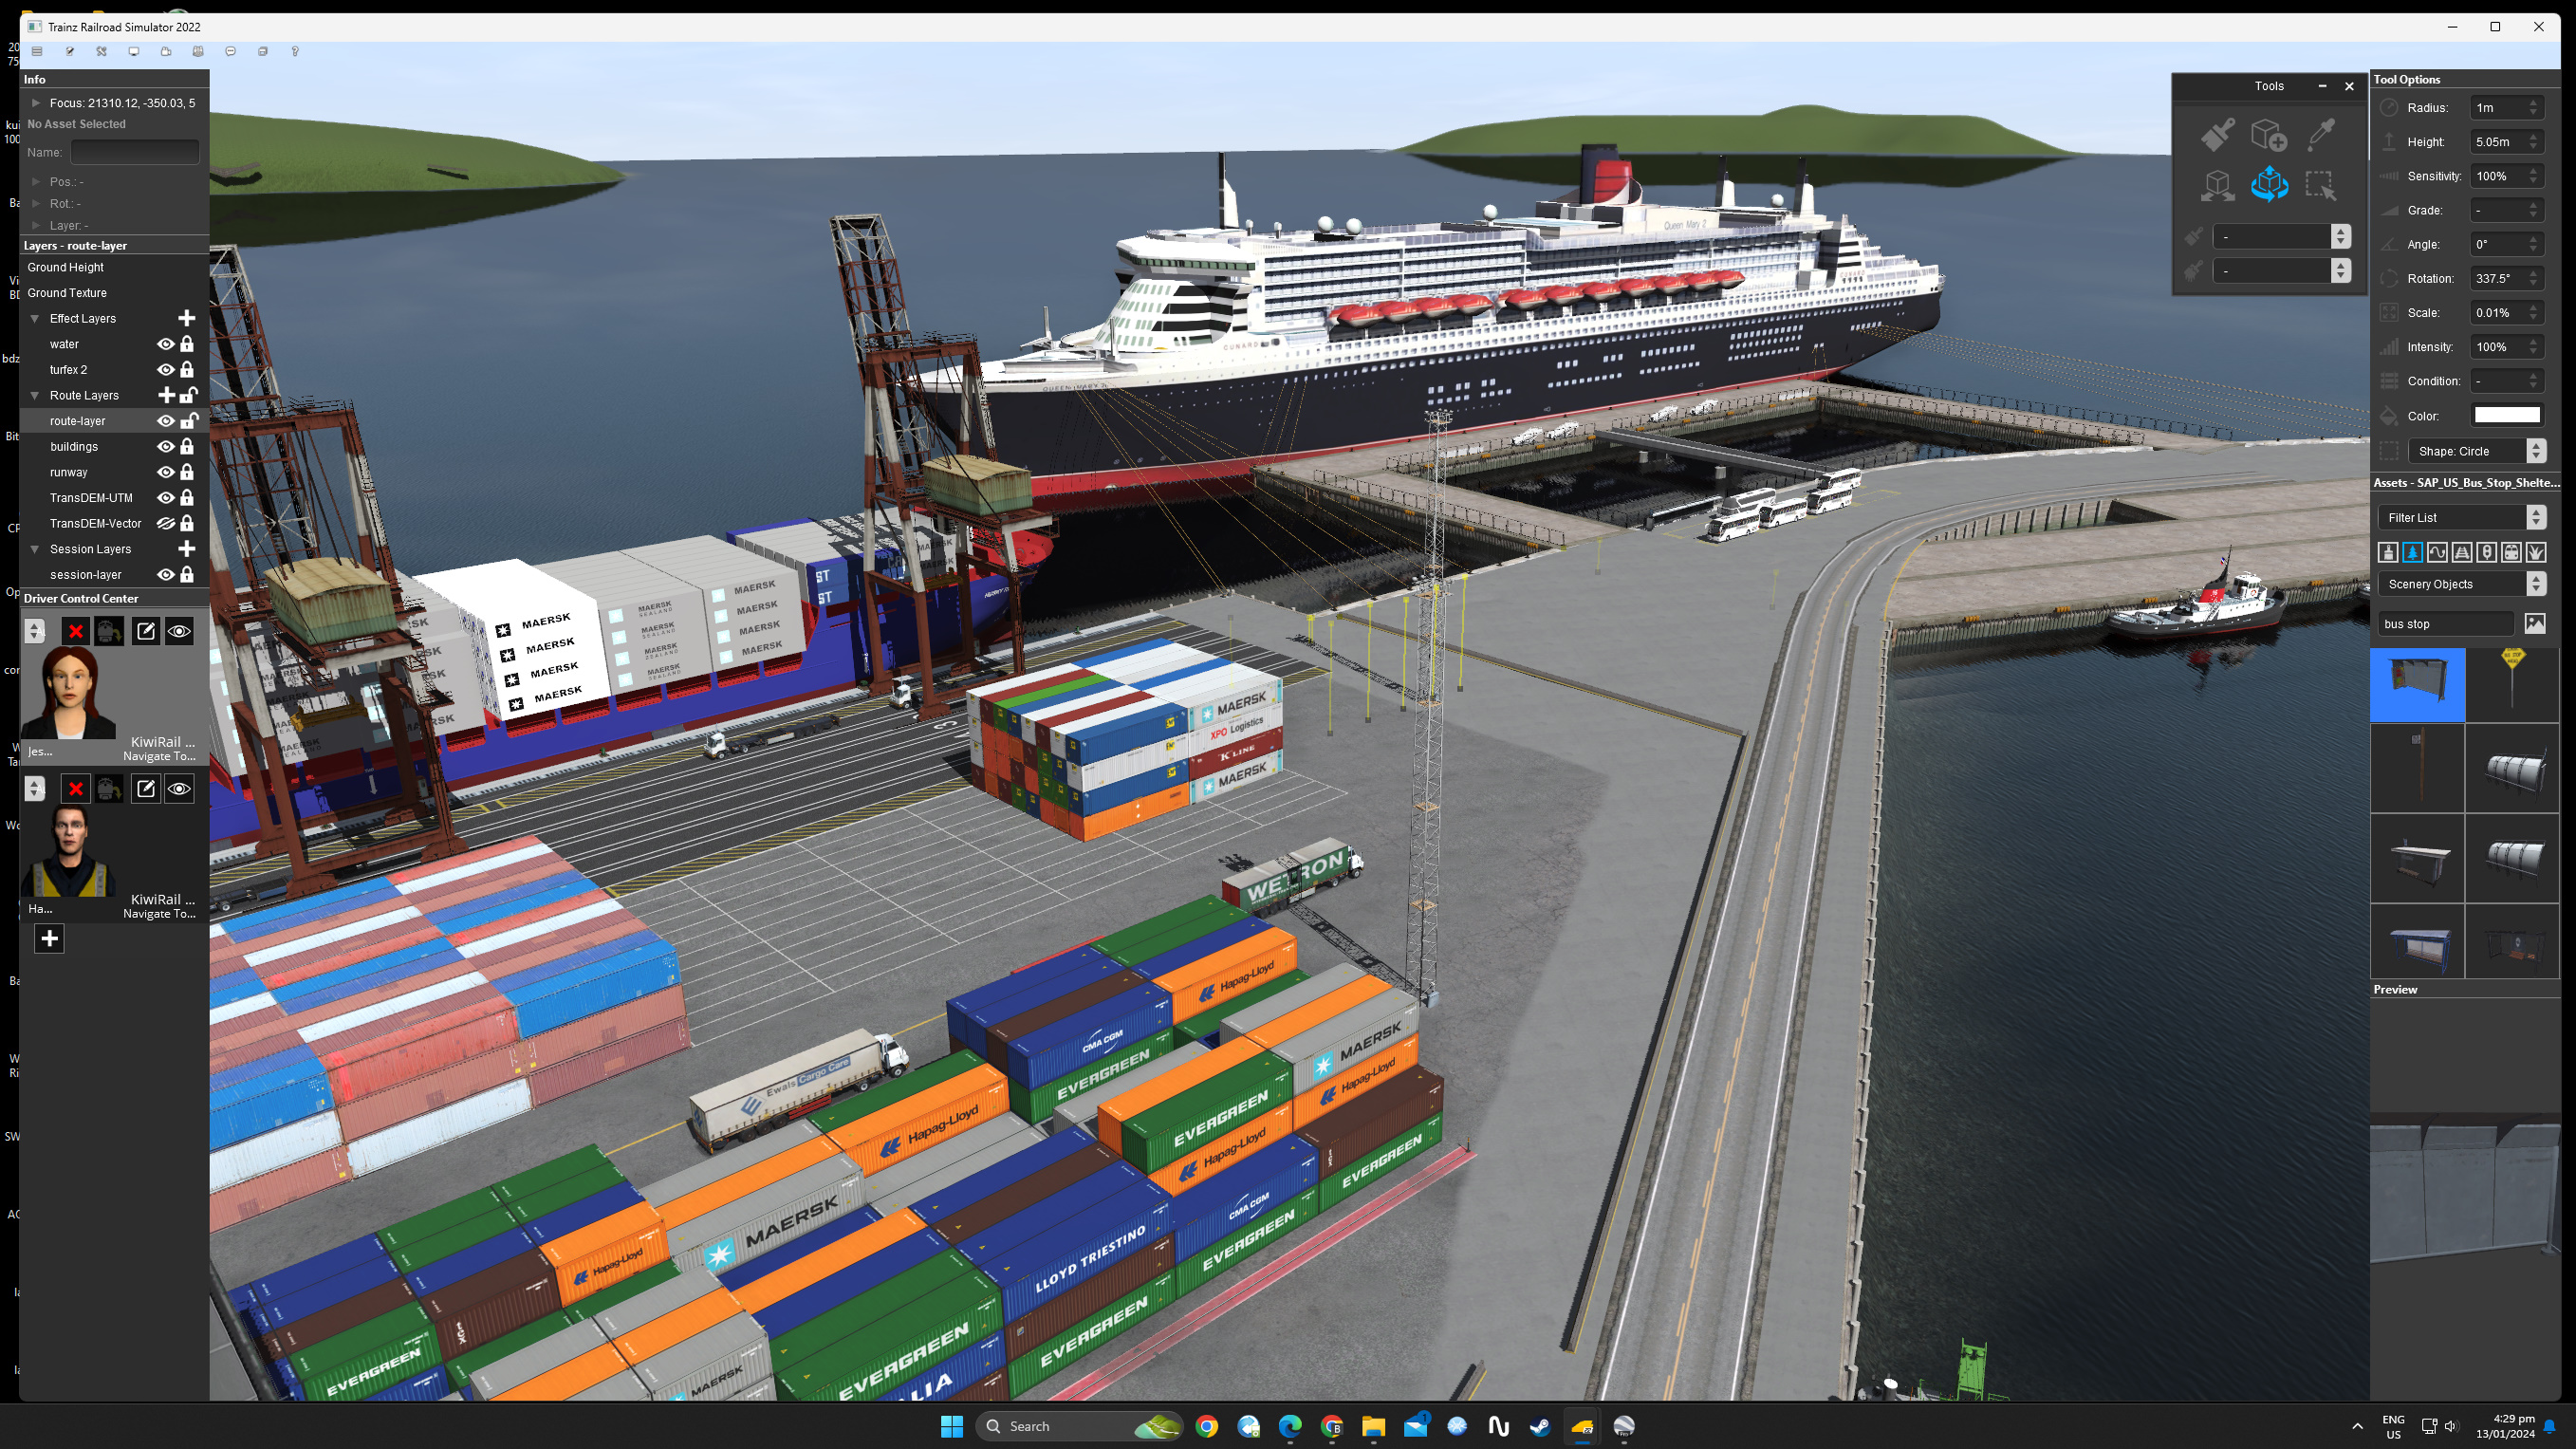Screen dimensions: 2576x1449
Task: Click the Name input field
Action: 135,152
